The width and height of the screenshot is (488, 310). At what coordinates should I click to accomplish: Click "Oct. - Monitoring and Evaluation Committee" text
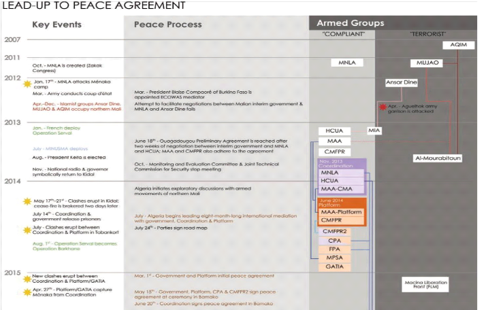[207, 167]
